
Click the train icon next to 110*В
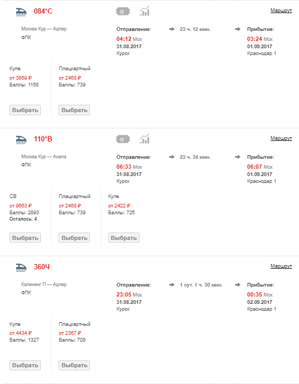coord(21,139)
